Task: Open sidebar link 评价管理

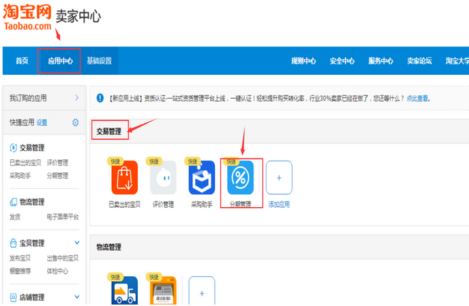Action: [57, 163]
